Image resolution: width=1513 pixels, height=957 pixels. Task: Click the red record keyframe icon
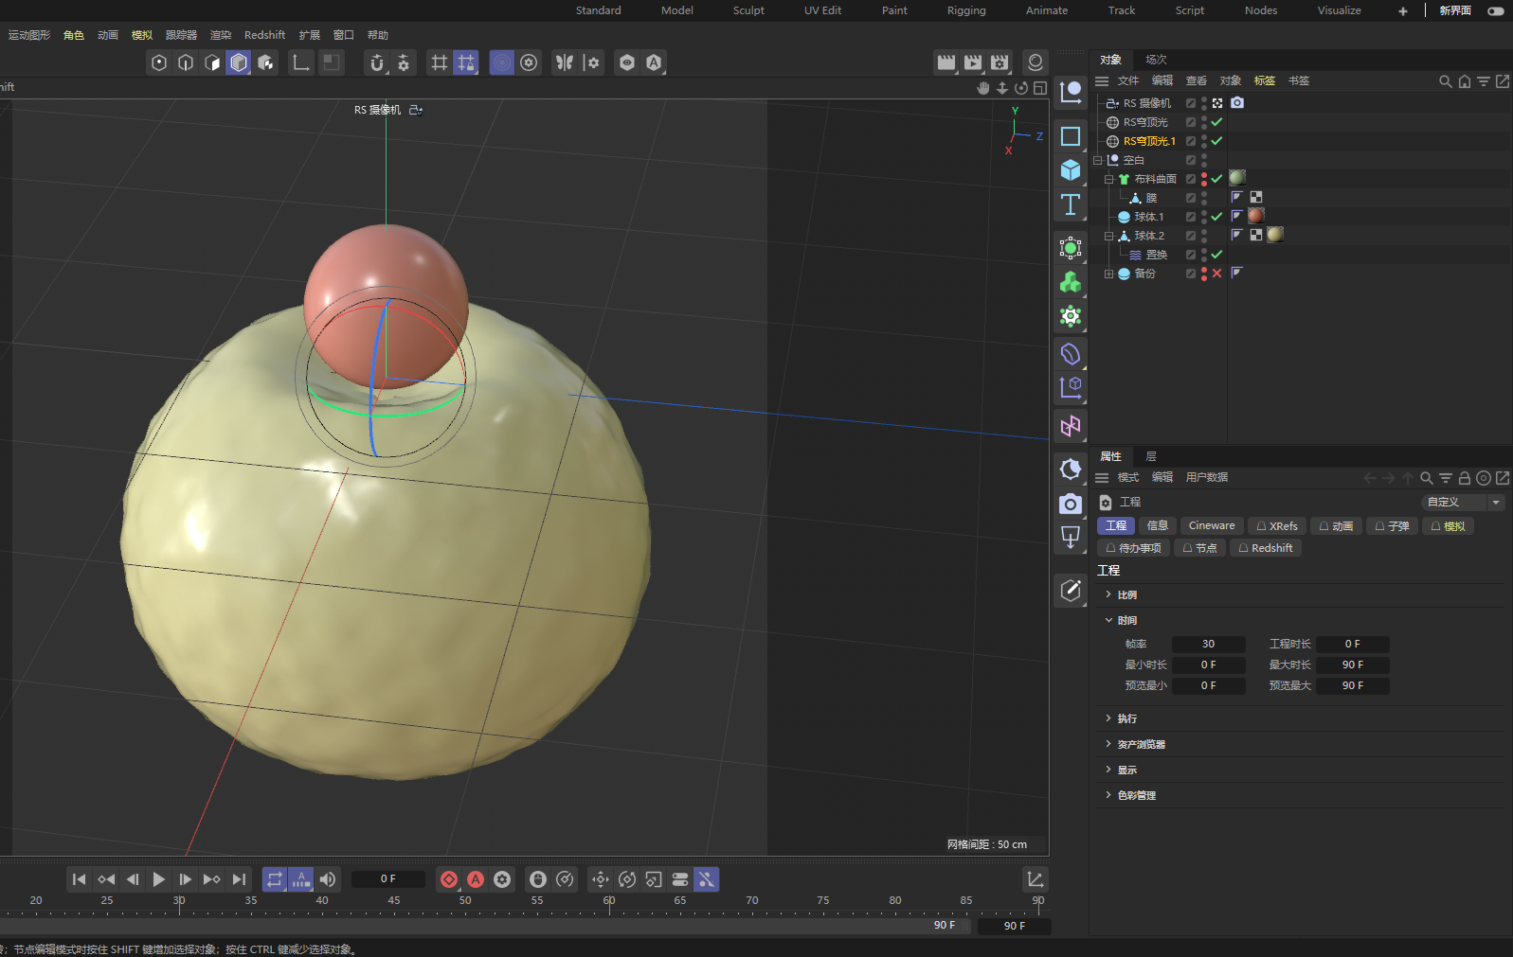[x=449, y=879]
